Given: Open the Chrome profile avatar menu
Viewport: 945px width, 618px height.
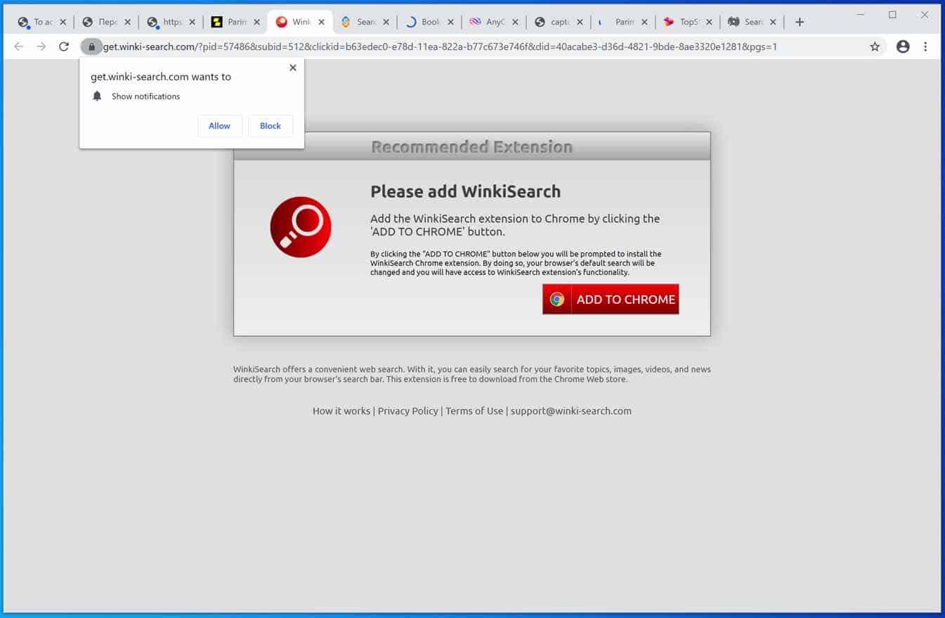Looking at the screenshot, I should pos(903,46).
